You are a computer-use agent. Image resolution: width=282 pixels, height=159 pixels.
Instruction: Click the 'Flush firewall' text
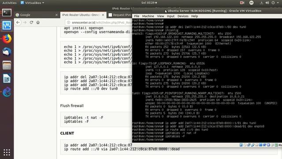72,106
